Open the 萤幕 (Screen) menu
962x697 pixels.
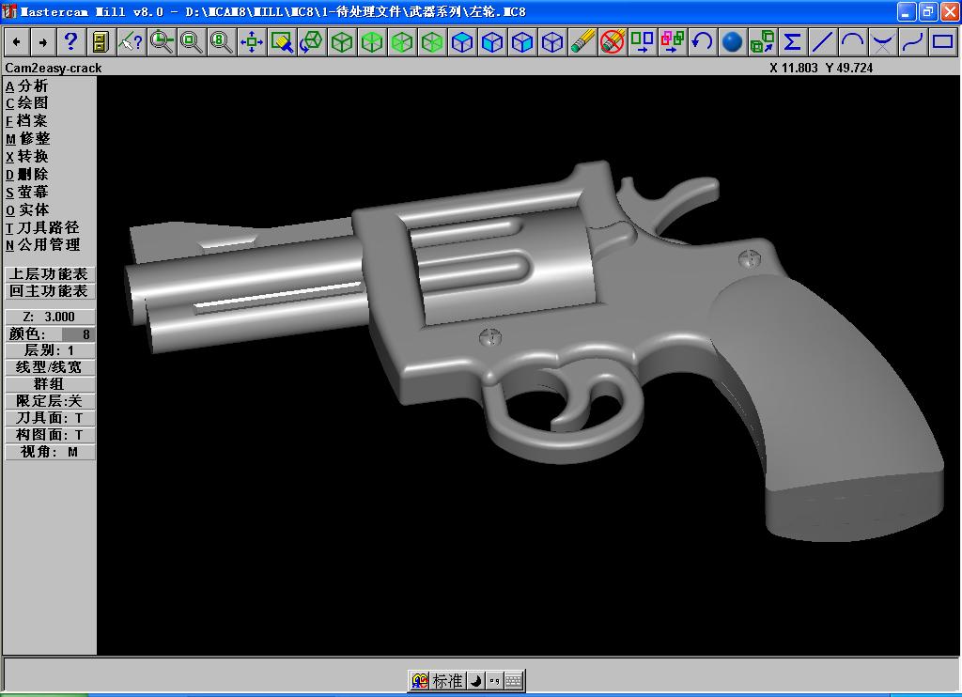point(26,192)
